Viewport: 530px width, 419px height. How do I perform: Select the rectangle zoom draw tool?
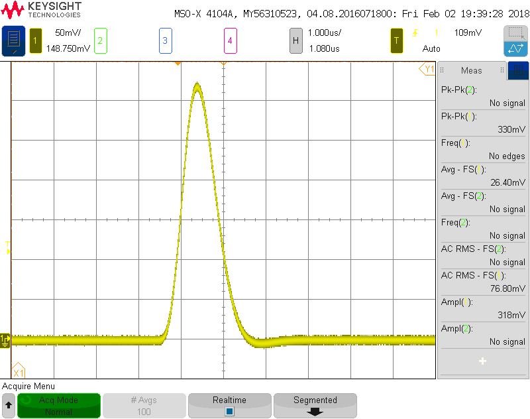click(x=515, y=34)
